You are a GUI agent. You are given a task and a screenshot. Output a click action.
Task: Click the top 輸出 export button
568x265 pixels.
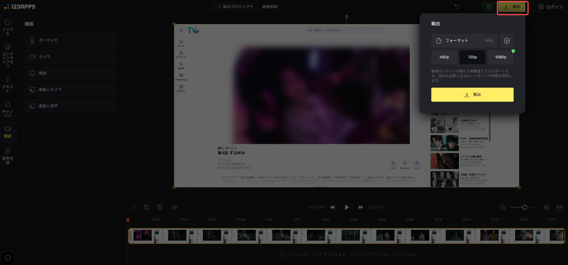[512, 7]
